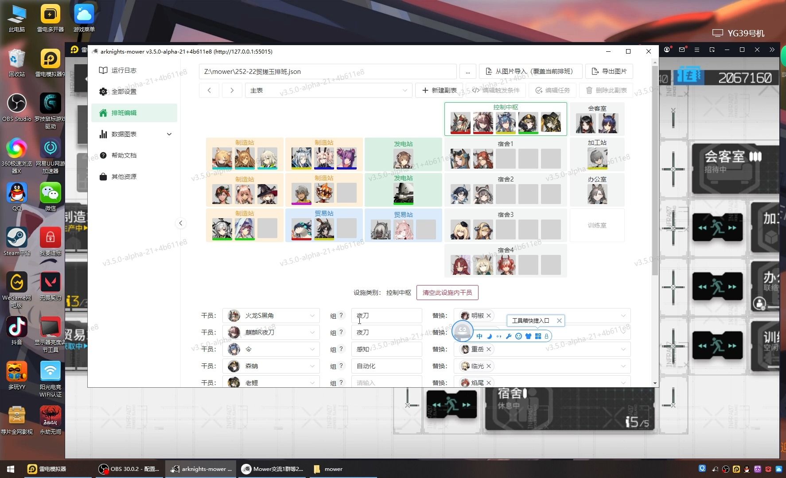
Task: Open the 令 operator dropdown
Action: [271, 349]
